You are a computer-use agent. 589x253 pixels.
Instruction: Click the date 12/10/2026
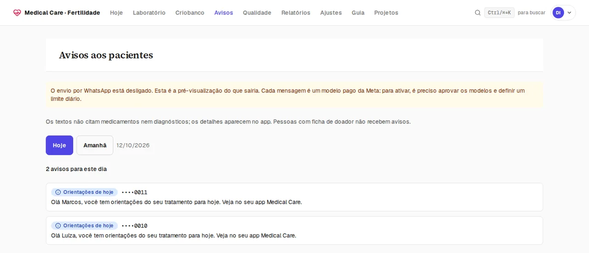coord(133,145)
